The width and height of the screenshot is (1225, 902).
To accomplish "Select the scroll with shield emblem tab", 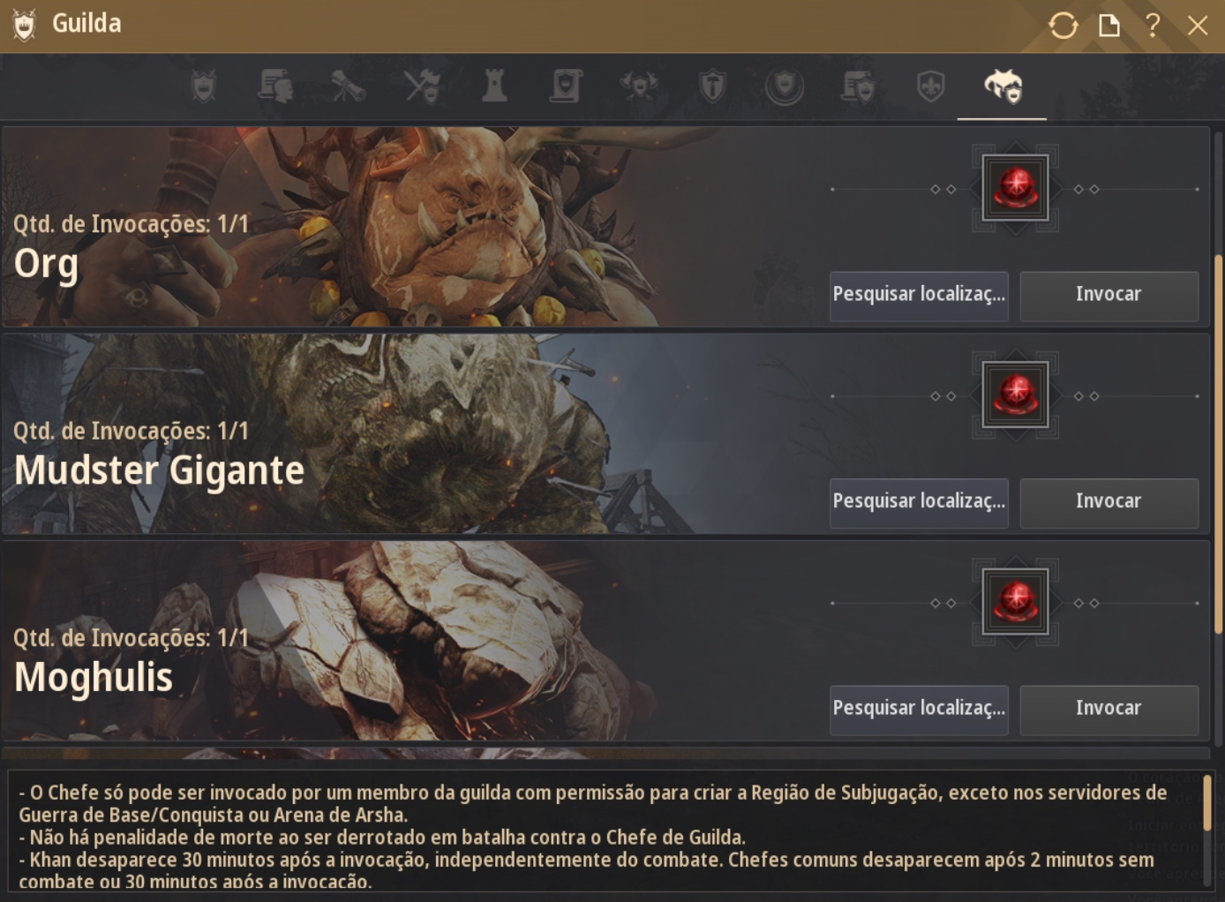I will tap(567, 86).
